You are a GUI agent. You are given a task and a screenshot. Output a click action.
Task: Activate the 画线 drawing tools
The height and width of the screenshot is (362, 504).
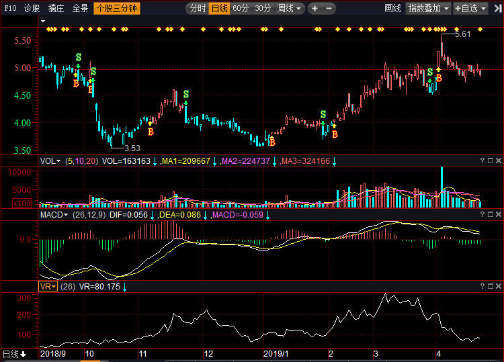click(x=392, y=8)
